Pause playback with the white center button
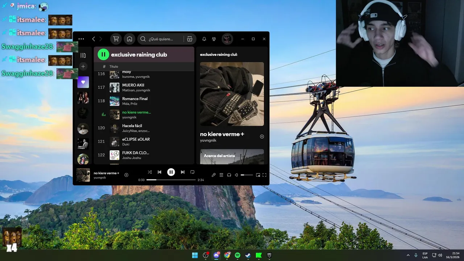464x261 pixels. click(x=171, y=172)
